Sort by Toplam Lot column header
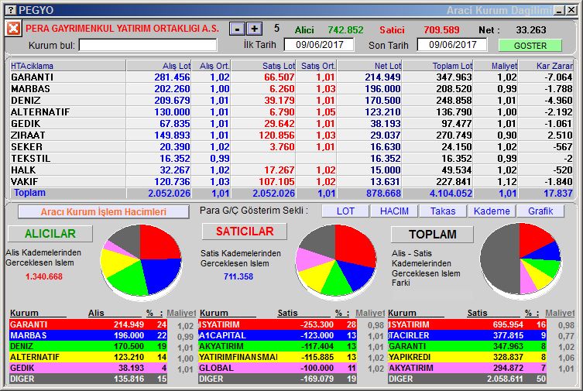 tap(437, 66)
